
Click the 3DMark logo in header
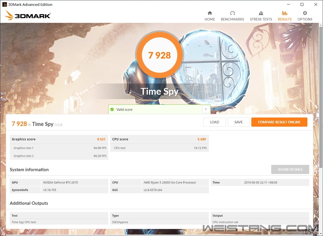click(28, 15)
